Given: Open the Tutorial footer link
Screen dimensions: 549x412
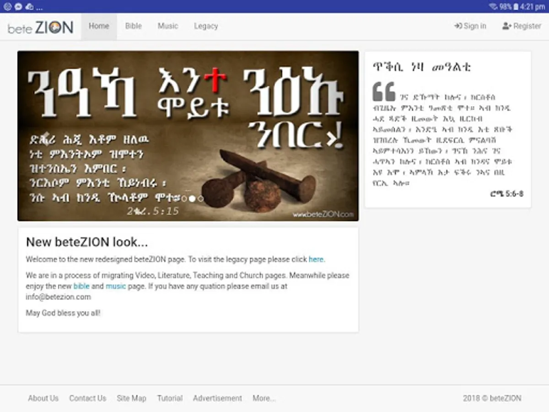Looking at the screenshot, I should 170,398.
